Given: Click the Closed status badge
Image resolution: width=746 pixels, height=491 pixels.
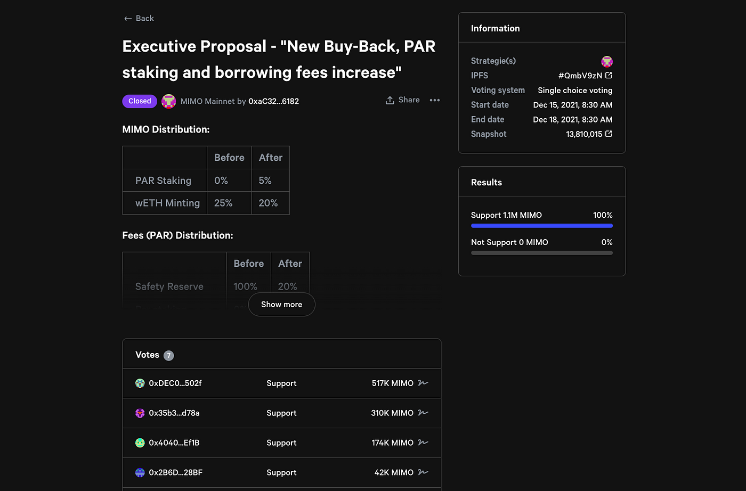Looking at the screenshot, I should point(140,101).
